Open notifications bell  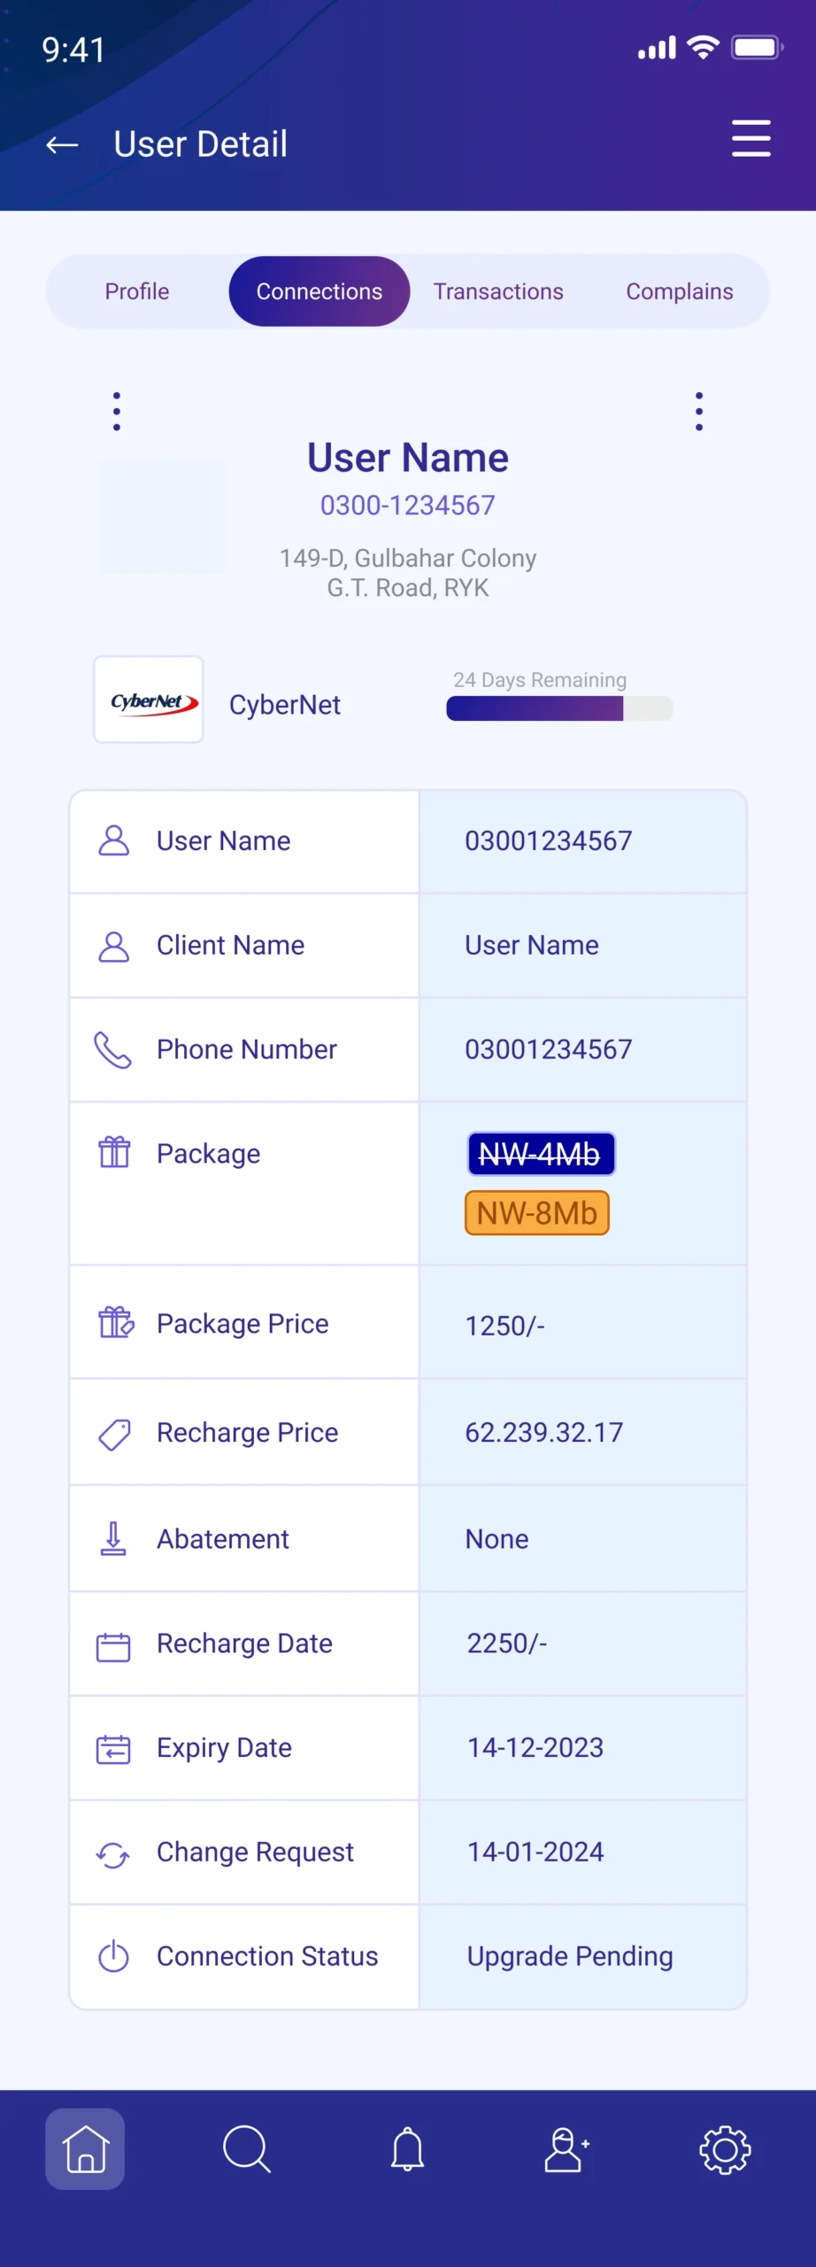click(x=407, y=2148)
